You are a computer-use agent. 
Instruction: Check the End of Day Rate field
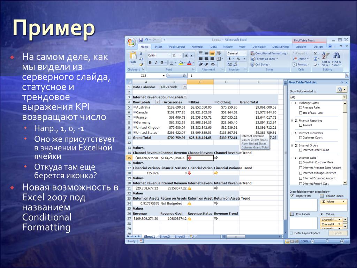click(301, 113)
